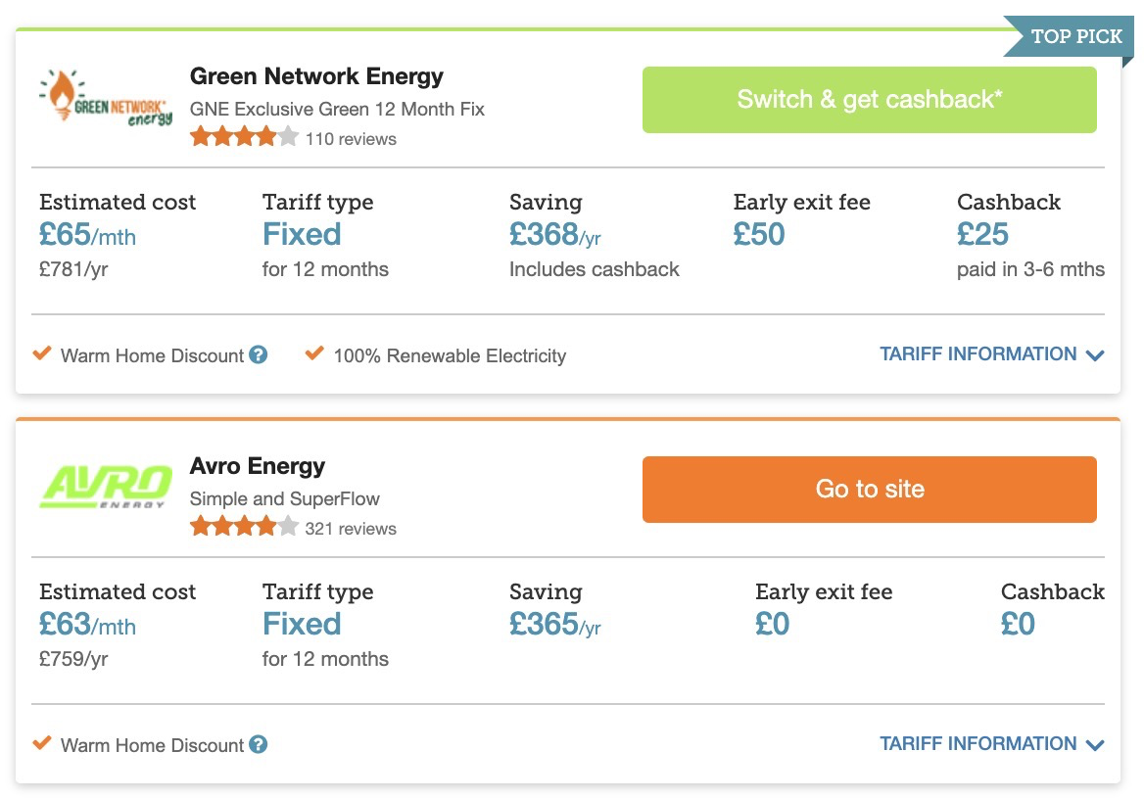Click Avro Energy star rating
Viewport: 1144px width, 799px height.
click(244, 528)
